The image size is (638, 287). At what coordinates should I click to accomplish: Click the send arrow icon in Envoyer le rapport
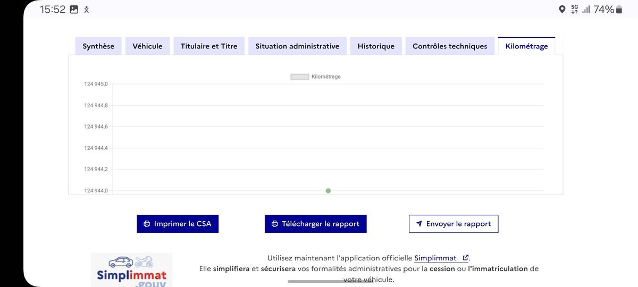[x=419, y=224]
